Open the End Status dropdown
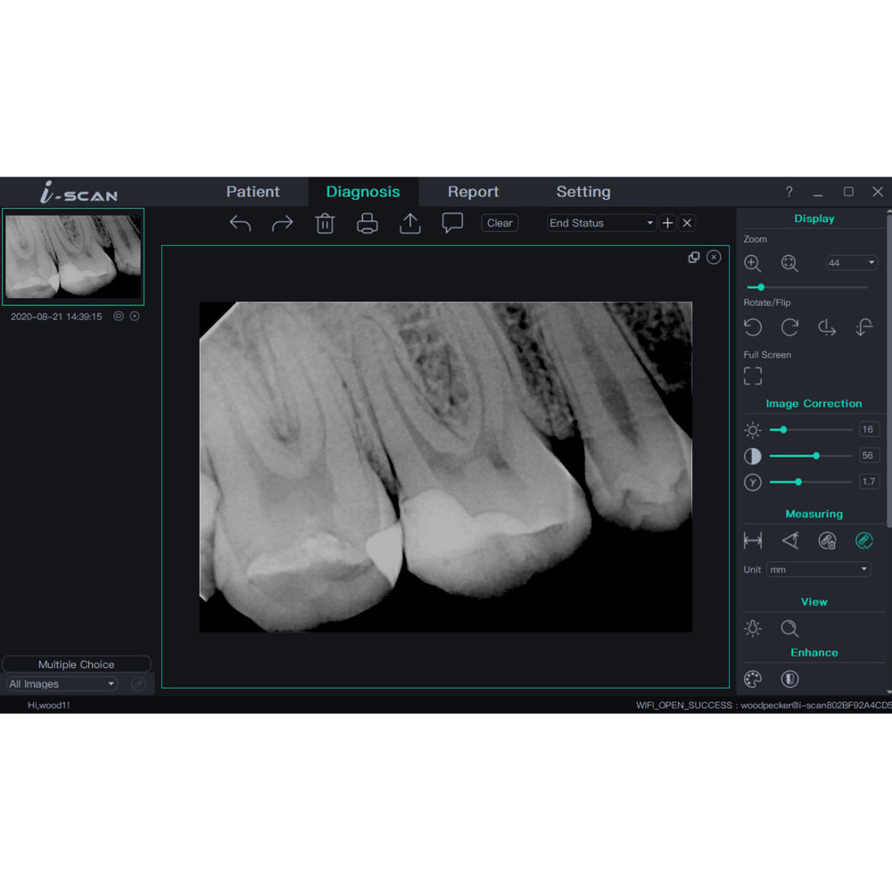 point(602,223)
